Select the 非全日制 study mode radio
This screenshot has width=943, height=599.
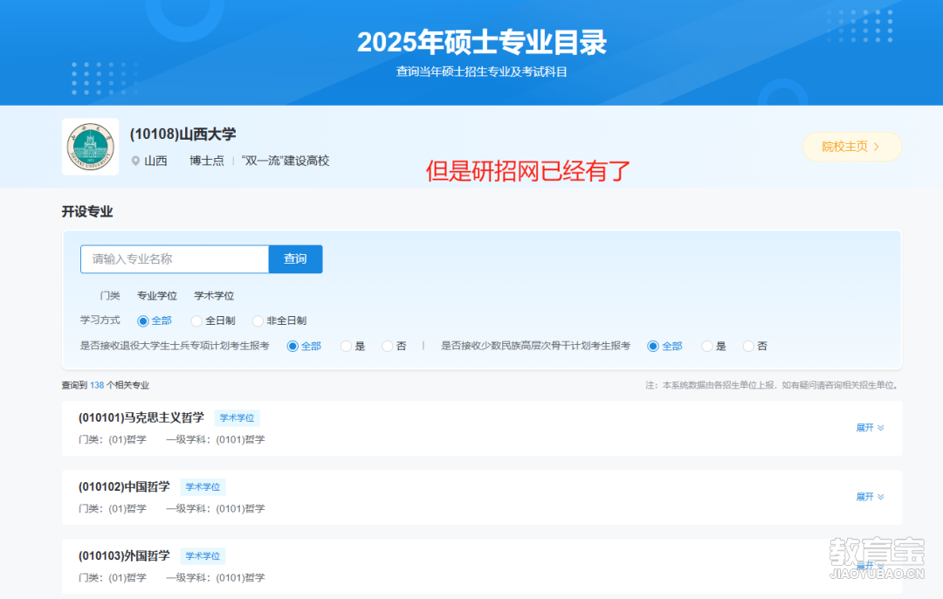point(258,321)
